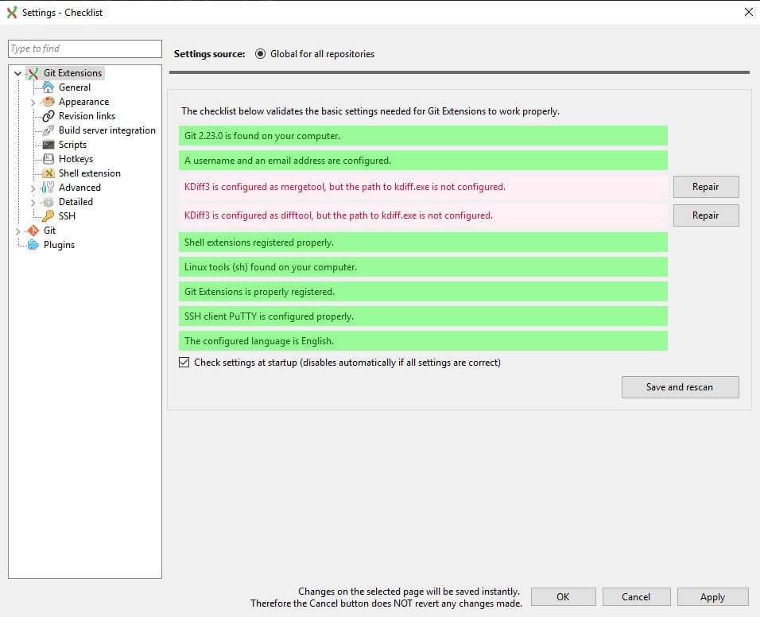
Task: Click the Shell extension icon
Action: [48, 173]
